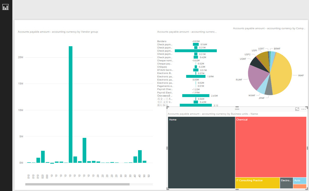Click the small orange treemap tile
This screenshot has height=191, width=309.
click(300, 186)
